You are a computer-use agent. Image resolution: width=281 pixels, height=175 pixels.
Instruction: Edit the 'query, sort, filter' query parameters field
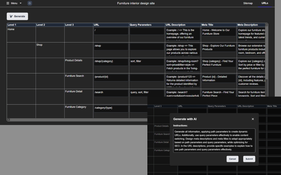pos(147,93)
